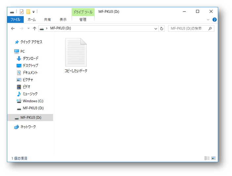The image size is (232, 176).
Task: Click the PC monitor icon
Action: (x=17, y=52)
